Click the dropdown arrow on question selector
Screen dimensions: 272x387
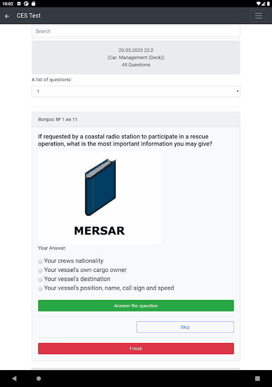coord(238,91)
